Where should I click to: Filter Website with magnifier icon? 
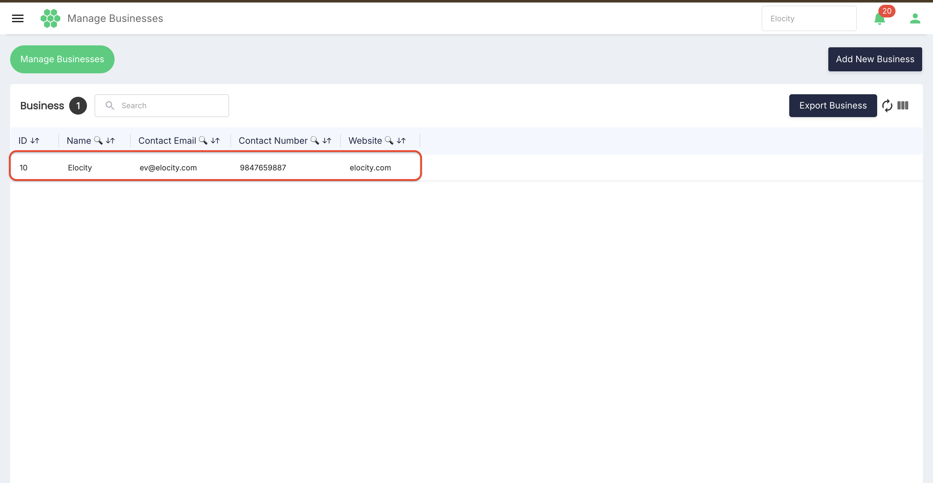389,140
